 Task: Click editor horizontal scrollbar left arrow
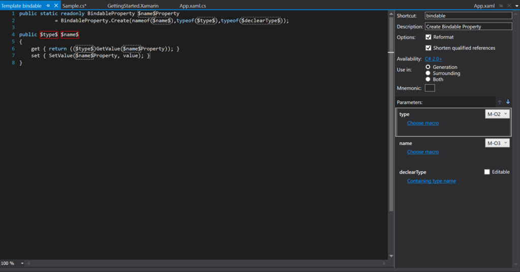click(28, 263)
